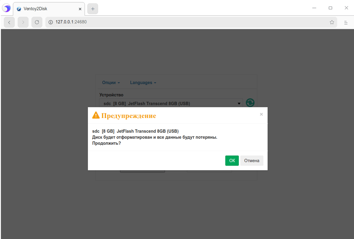Go forward in browser history
Image resolution: width=354 pixels, height=239 pixels.
point(23,22)
